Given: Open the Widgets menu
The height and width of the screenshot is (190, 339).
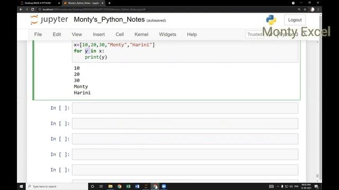Looking at the screenshot, I should (x=167, y=34).
